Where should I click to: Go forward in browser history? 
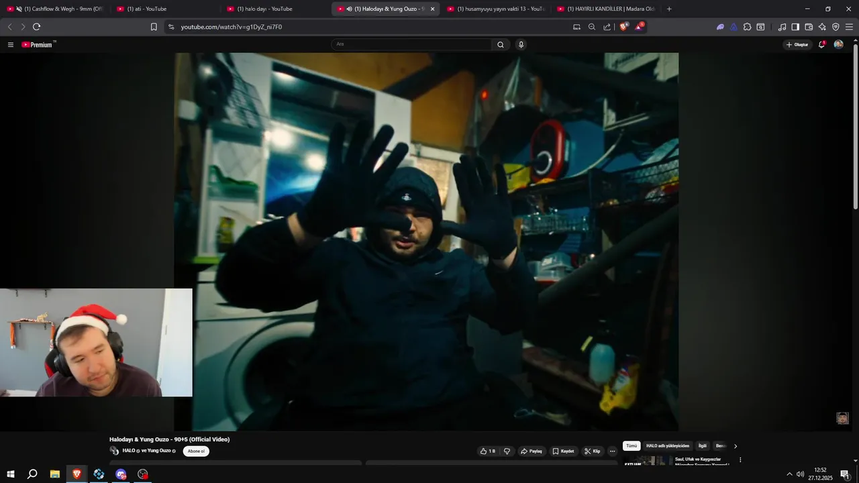pos(23,27)
